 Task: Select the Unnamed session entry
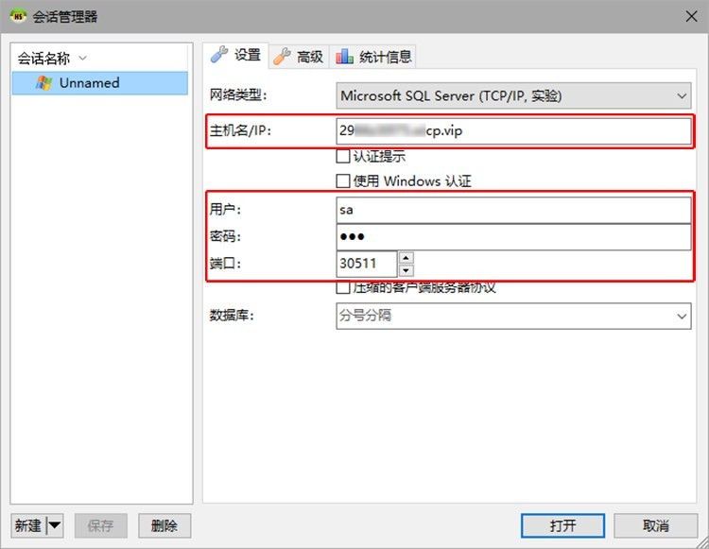coord(100,83)
